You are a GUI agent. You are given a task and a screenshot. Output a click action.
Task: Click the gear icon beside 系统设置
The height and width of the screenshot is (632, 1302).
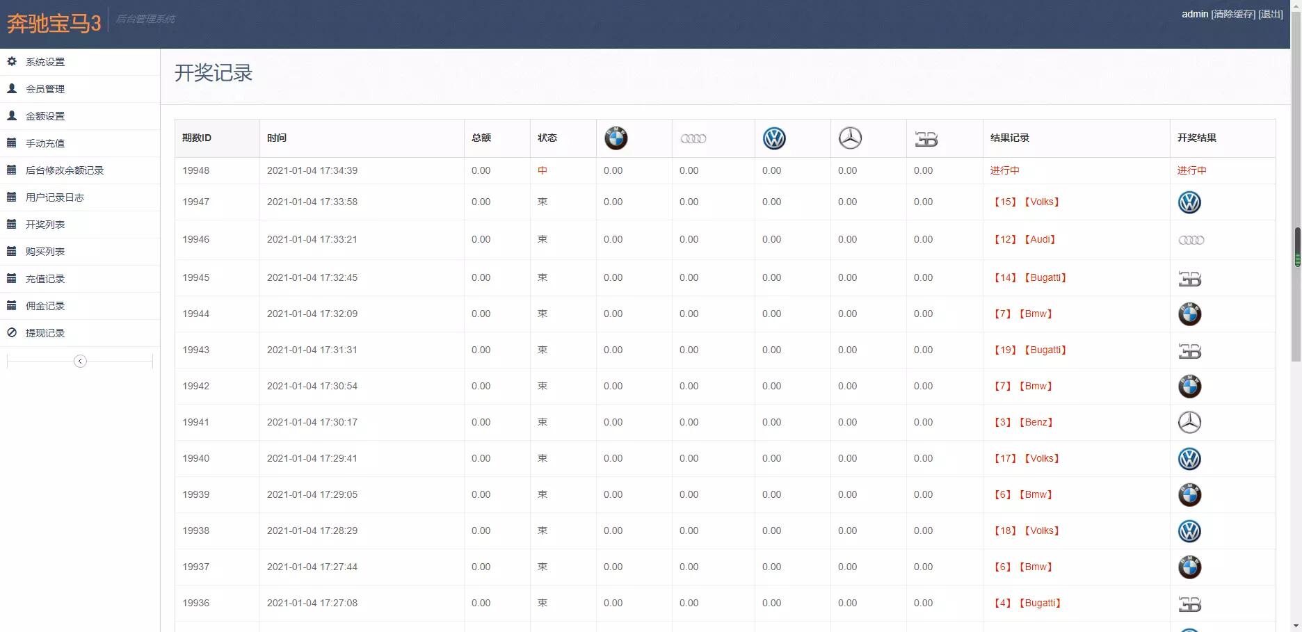[x=12, y=62]
